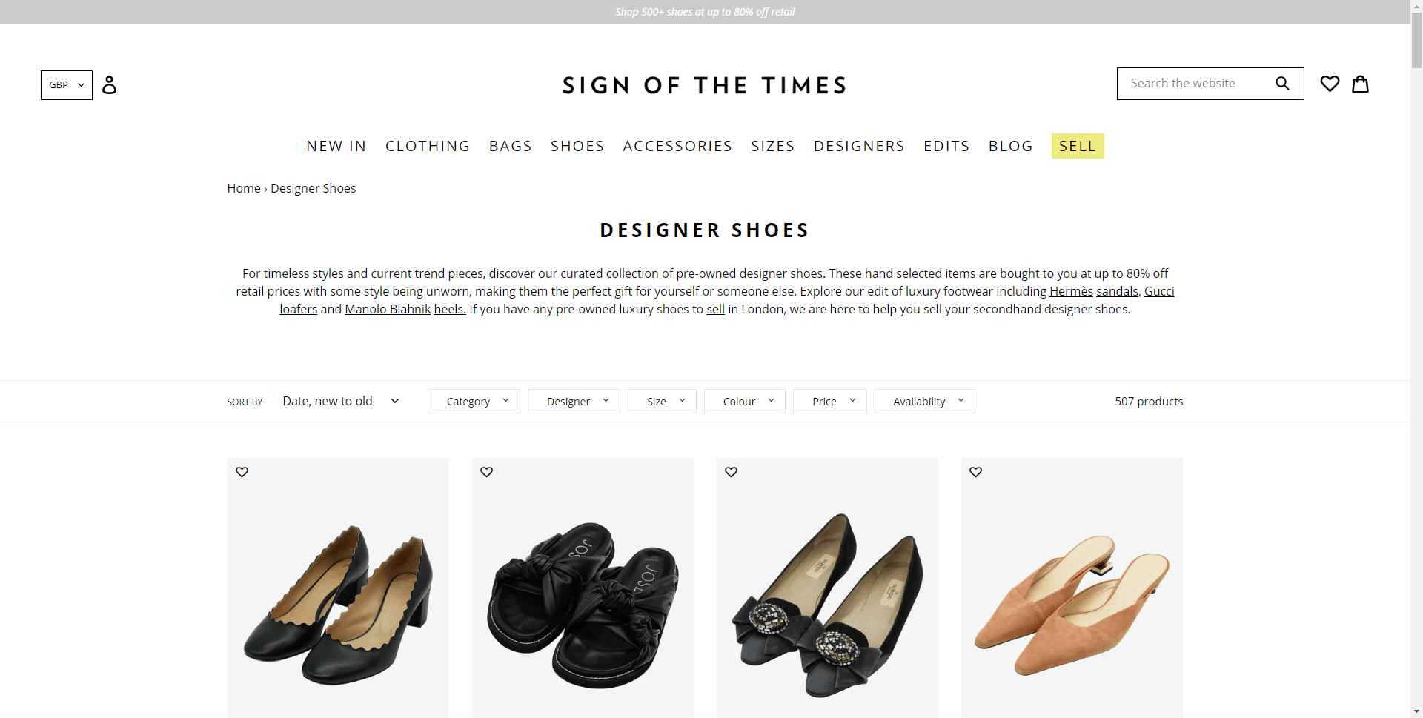Favorite the tan suede mules
Viewport: 1423px width, 718px height.
click(x=976, y=472)
